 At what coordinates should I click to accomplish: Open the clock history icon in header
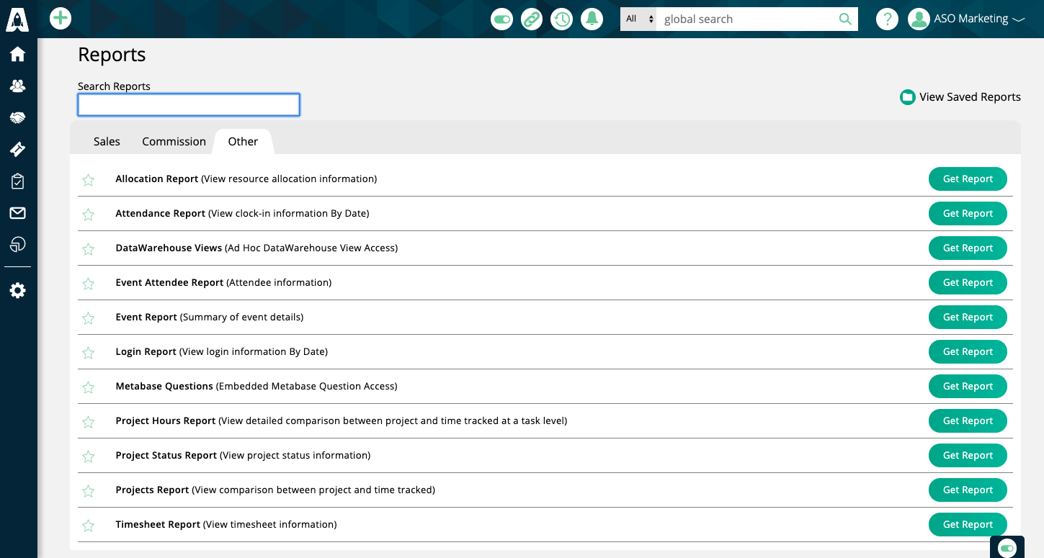coord(562,19)
